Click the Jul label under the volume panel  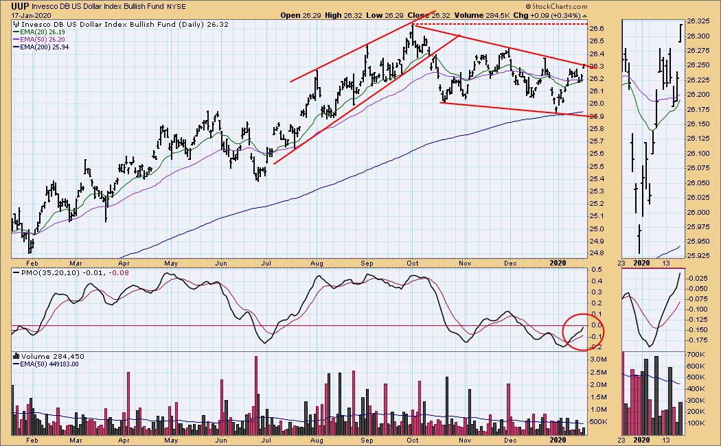point(266,440)
